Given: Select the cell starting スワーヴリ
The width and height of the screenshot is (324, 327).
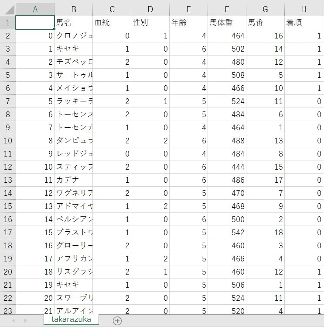Looking at the screenshot, I should 74,298.
